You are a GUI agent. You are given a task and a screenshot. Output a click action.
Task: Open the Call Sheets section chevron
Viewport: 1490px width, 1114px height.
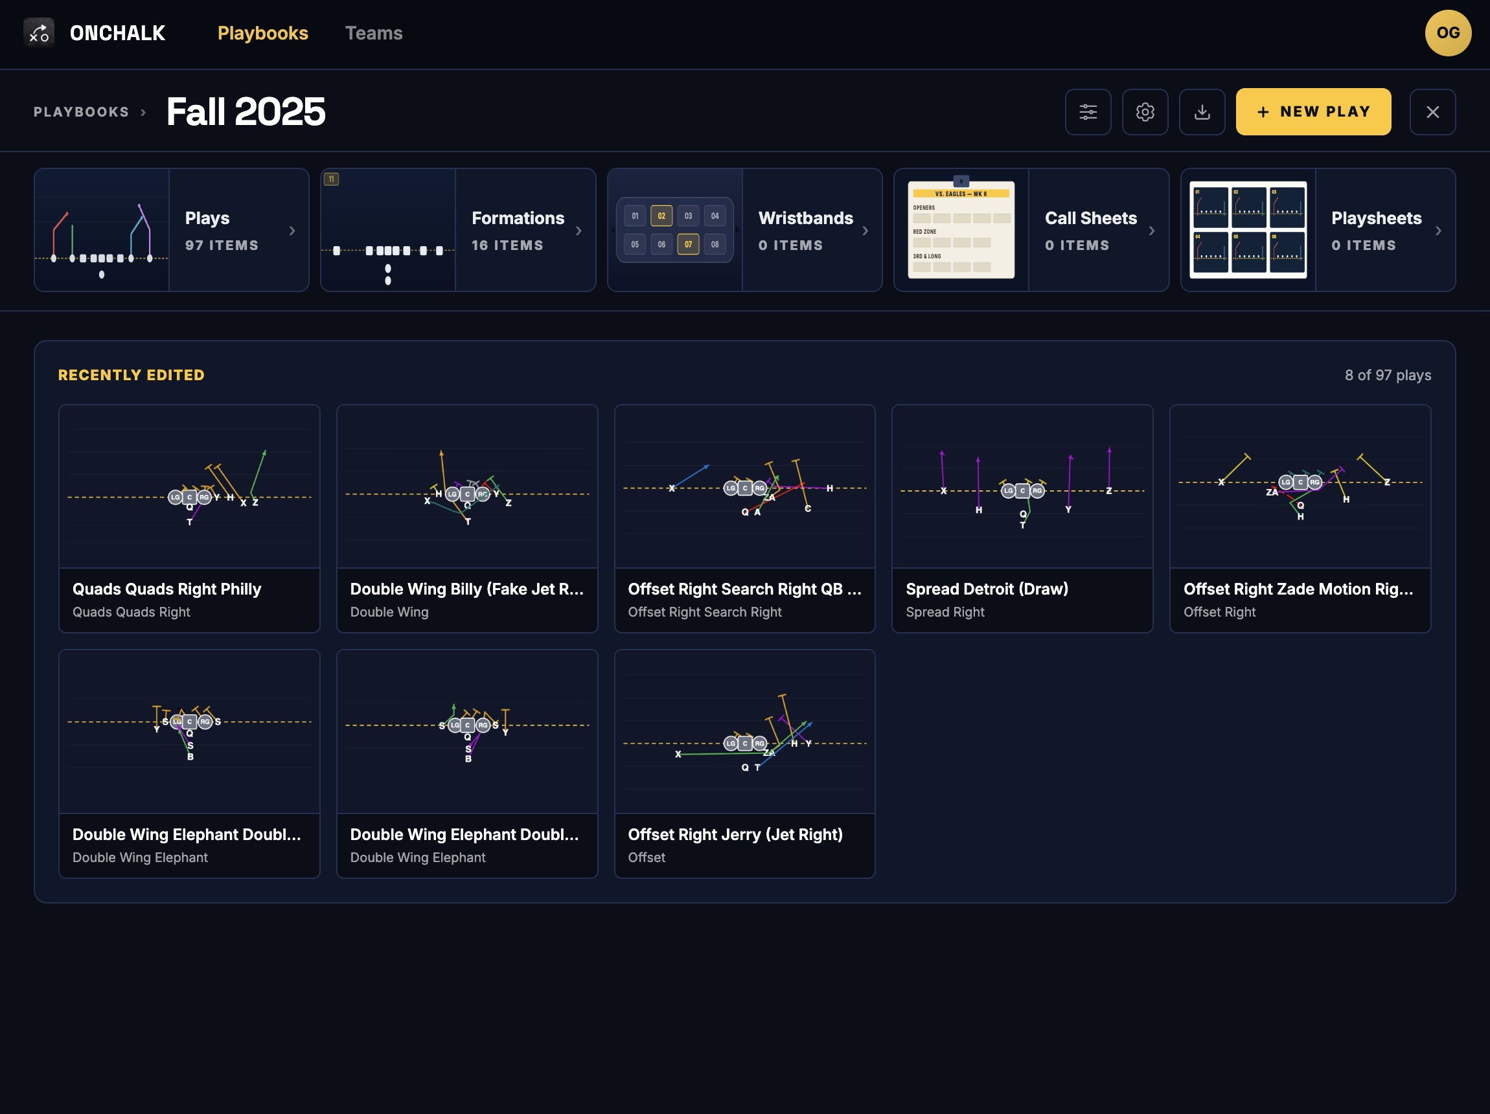pyautogui.click(x=1152, y=231)
